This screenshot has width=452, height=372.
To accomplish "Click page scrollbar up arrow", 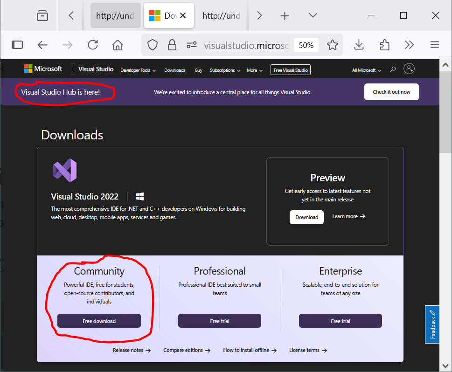I will (x=445, y=65).
